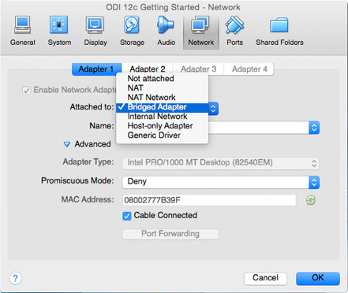Open the help question mark button

[15, 278]
